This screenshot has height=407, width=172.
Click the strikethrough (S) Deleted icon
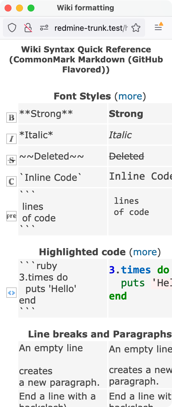tap(11, 160)
